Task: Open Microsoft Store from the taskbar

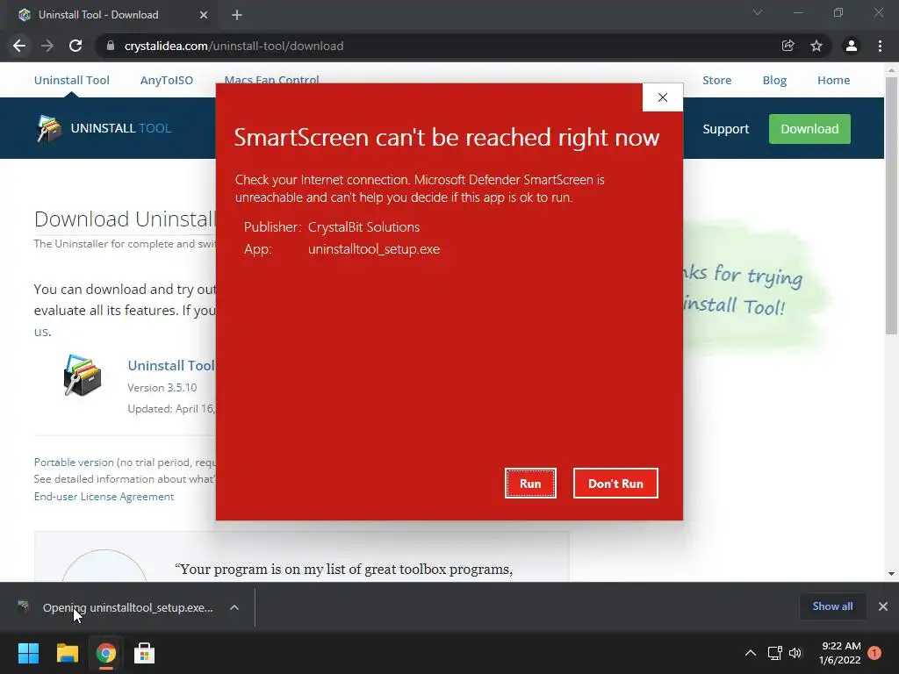Action: click(145, 653)
